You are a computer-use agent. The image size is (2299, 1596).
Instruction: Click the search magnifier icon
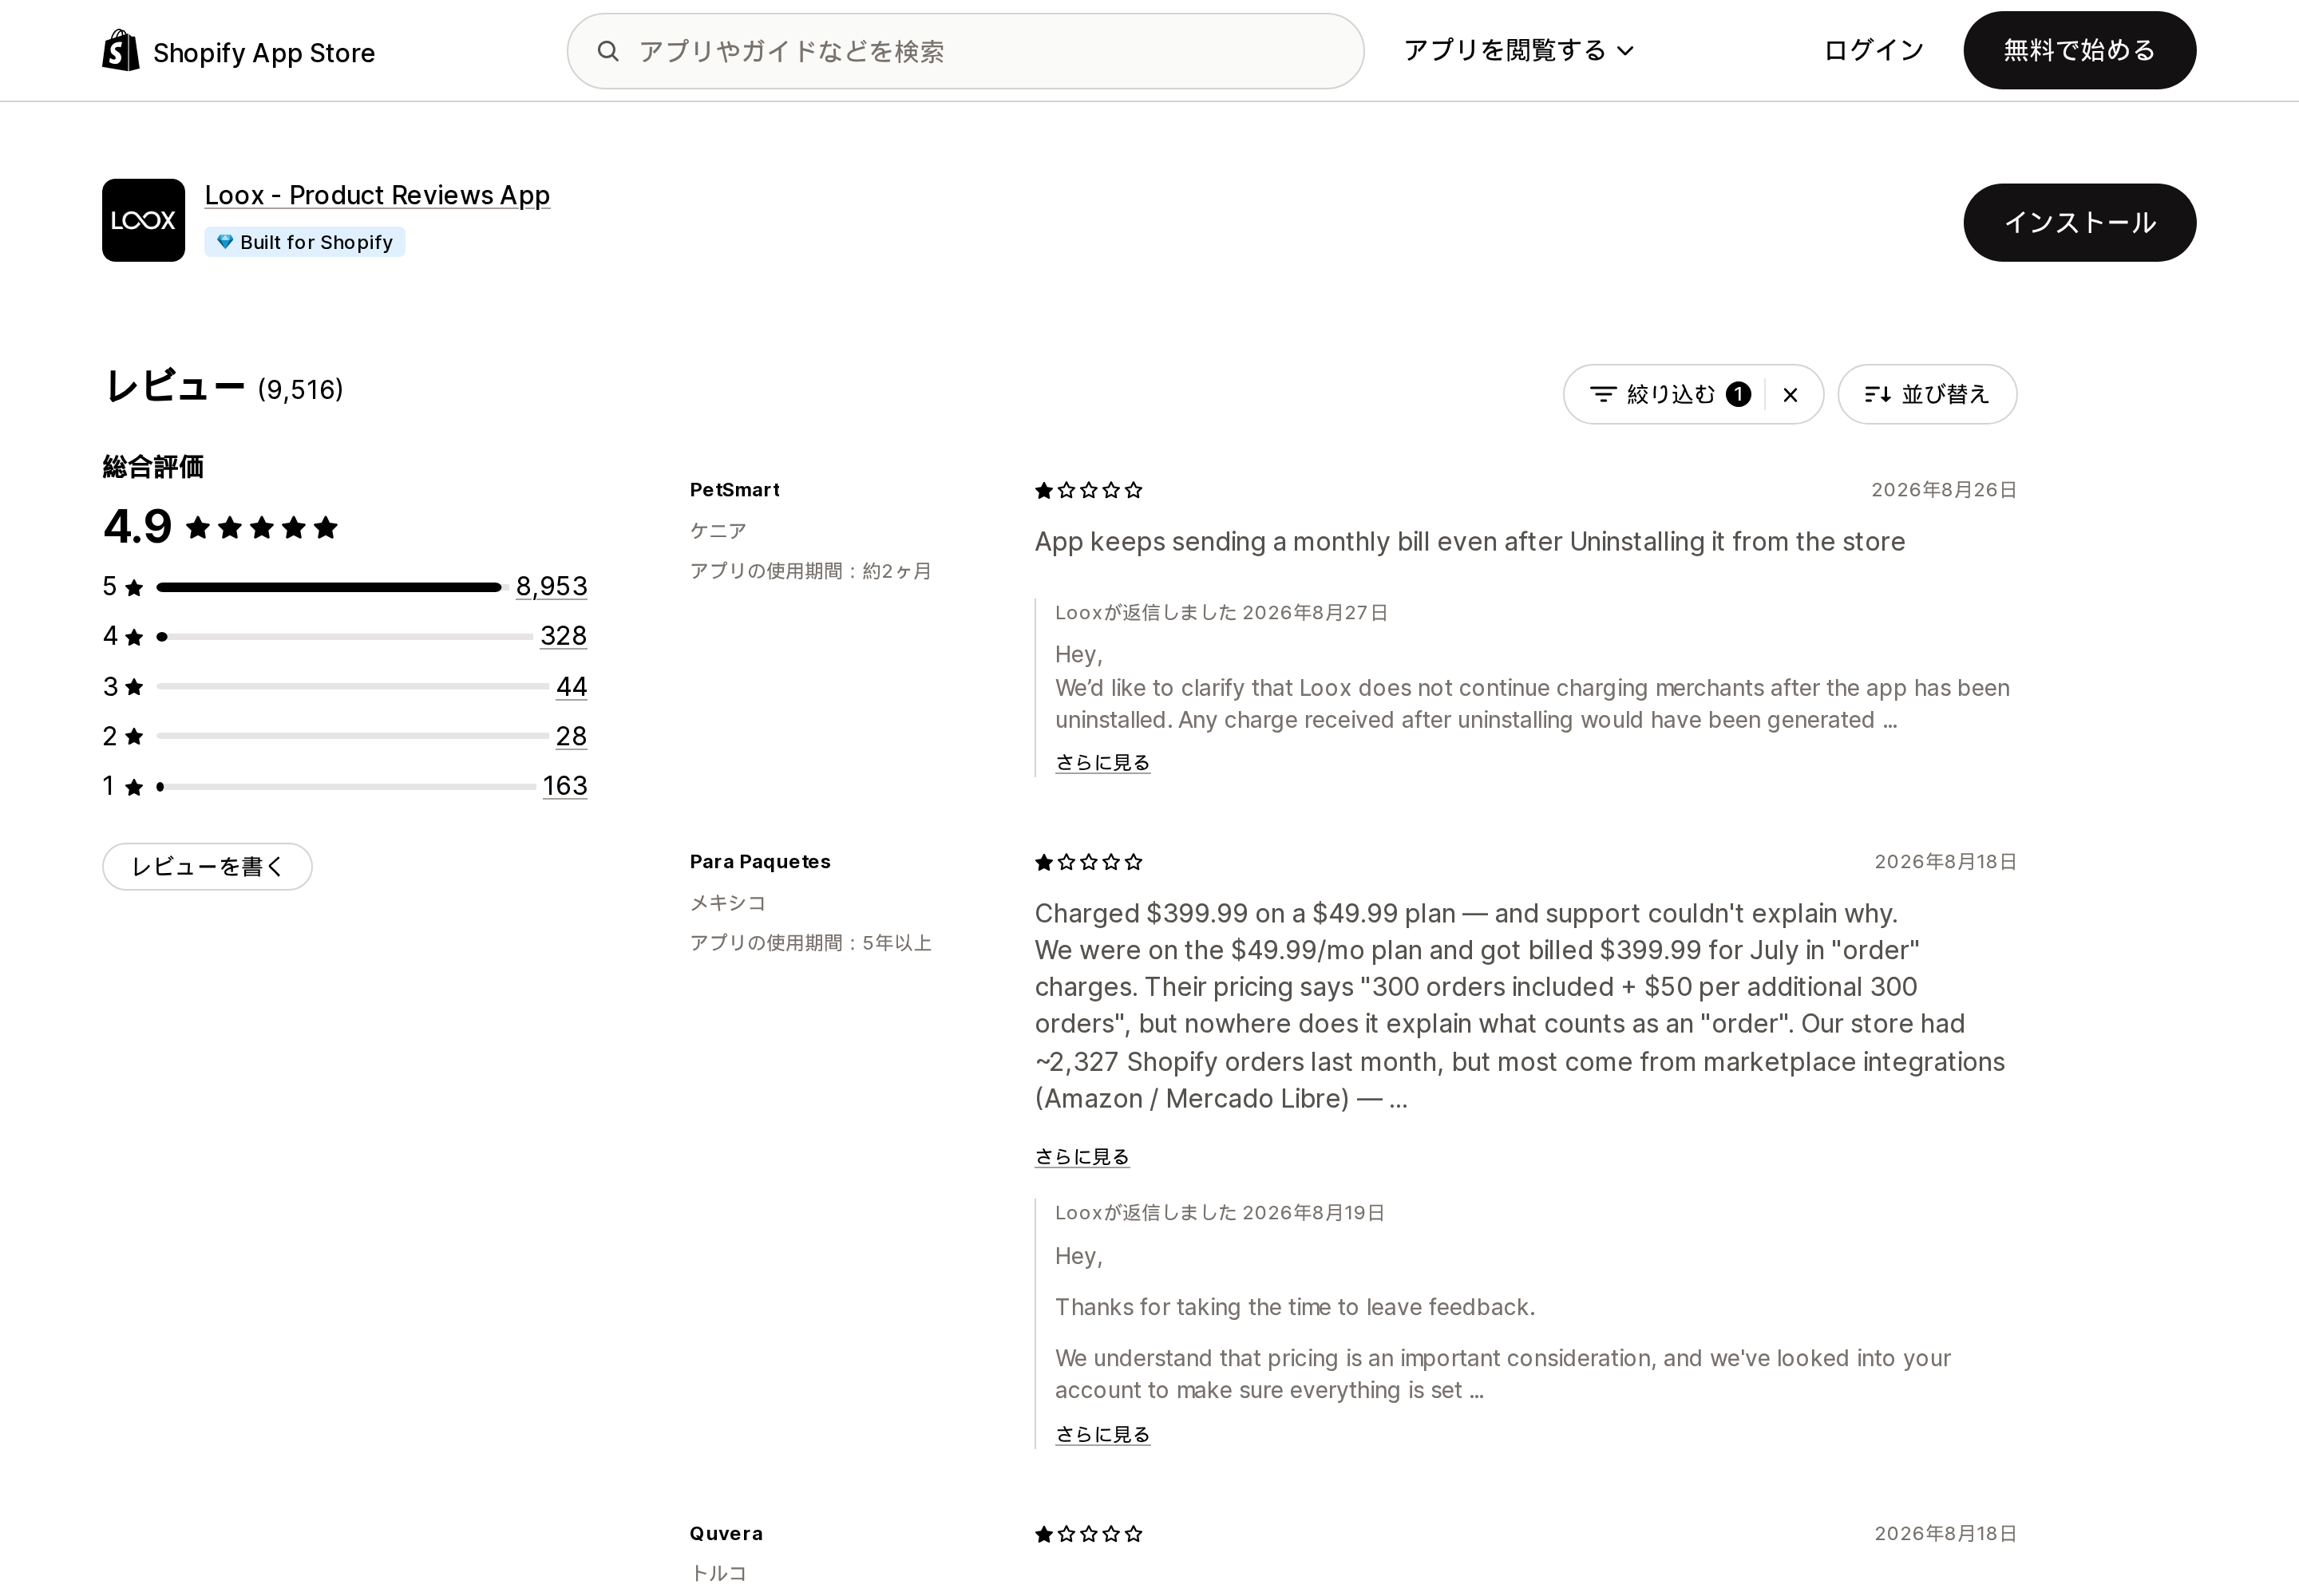[x=607, y=51]
